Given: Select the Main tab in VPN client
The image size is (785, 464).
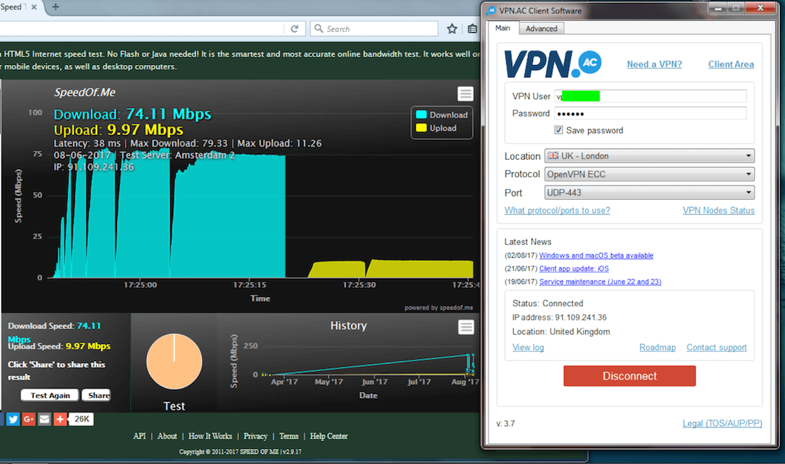Looking at the screenshot, I should tap(502, 28).
